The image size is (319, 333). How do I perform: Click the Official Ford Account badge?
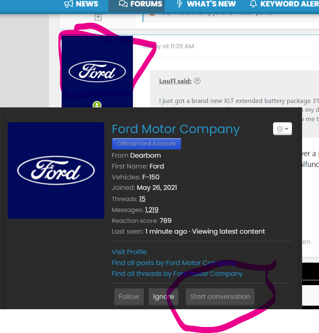146,144
